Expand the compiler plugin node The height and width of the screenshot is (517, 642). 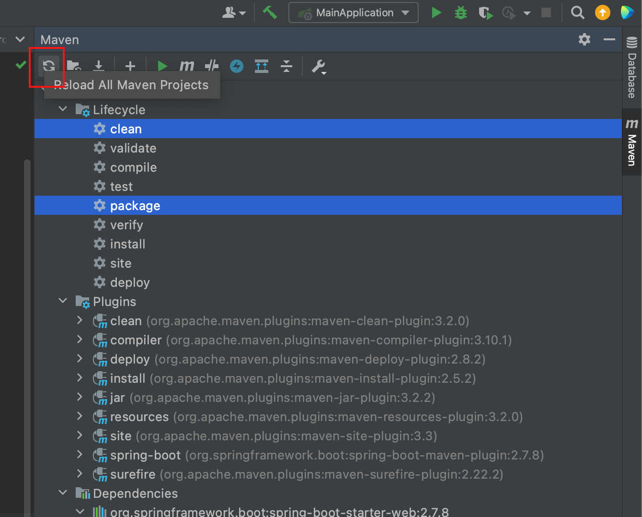pyautogui.click(x=80, y=339)
